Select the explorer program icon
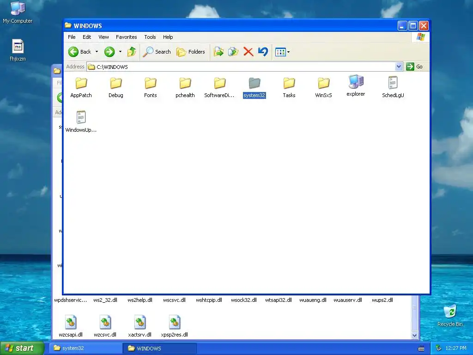473x355 pixels. click(x=356, y=86)
